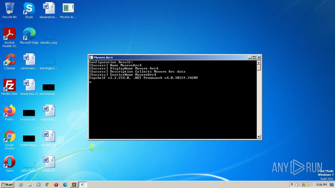335x188 pixels.
Task: Open Chrome from the taskbar
Action: (47, 185)
